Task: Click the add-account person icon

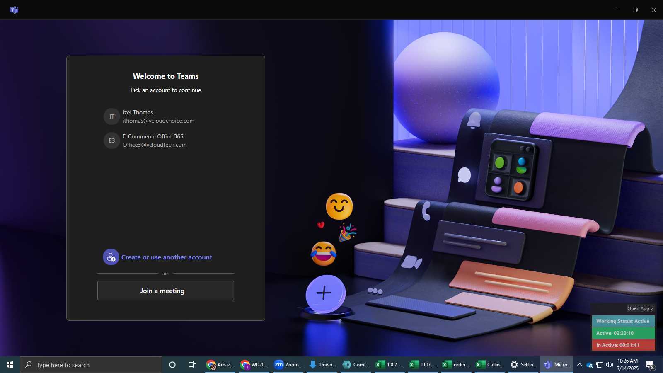Action: [x=111, y=257]
